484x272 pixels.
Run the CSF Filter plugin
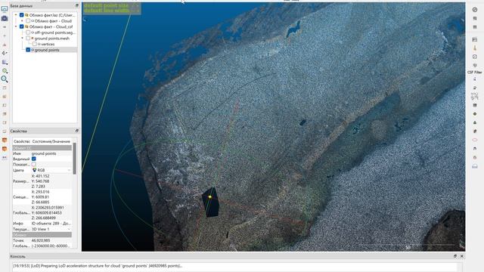click(474, 73)
